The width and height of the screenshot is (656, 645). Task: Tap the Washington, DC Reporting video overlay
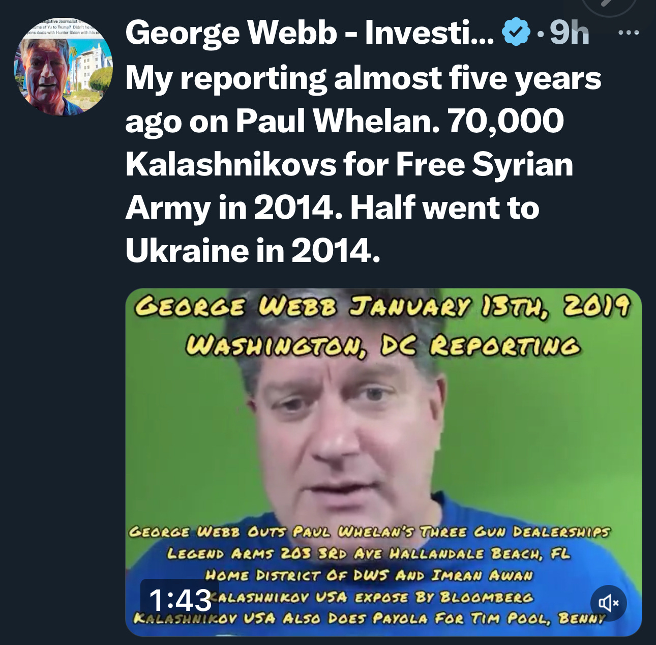382,346
